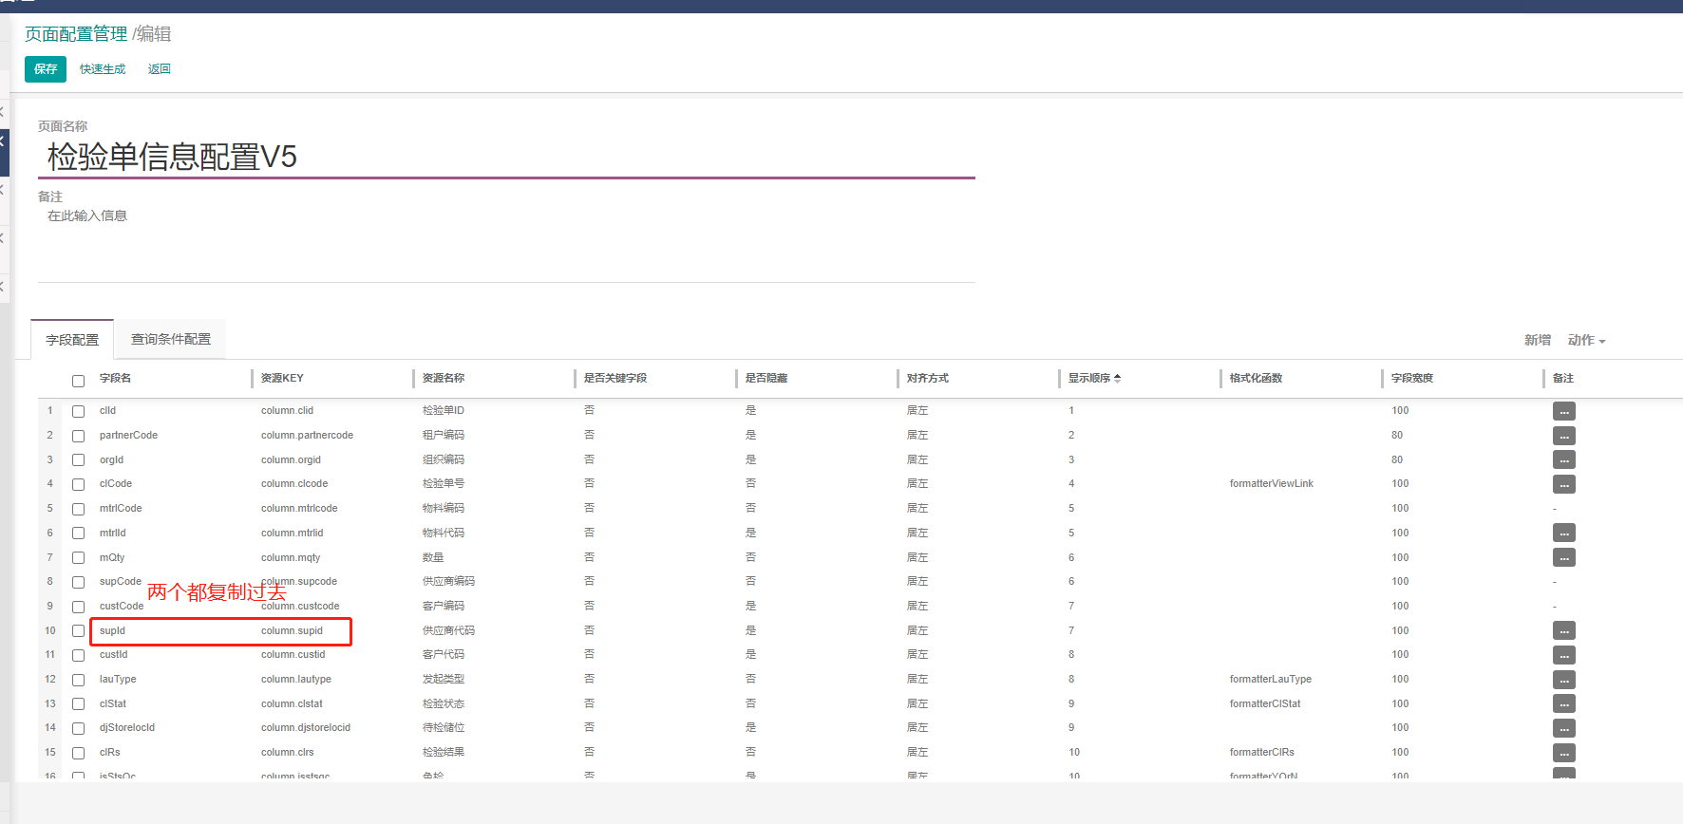
Task: Edit the page name field 检验单信息配置V5
Action: 506,157
